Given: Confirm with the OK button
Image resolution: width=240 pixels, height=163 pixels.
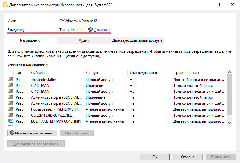Looking at the screenshot, I should tap(155, 157).
